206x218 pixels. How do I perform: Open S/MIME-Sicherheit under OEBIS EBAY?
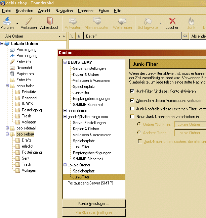[x=88, y=104]
